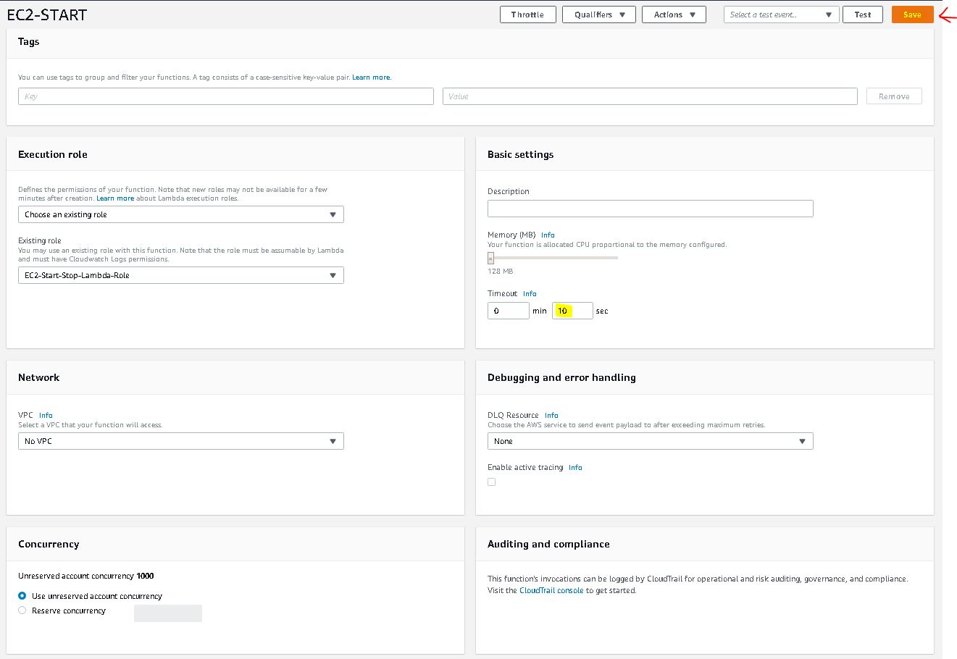This screenshot has height=659, width=957.
Task: Open the CloudTrail console link
Action: (x=551, y=590)
